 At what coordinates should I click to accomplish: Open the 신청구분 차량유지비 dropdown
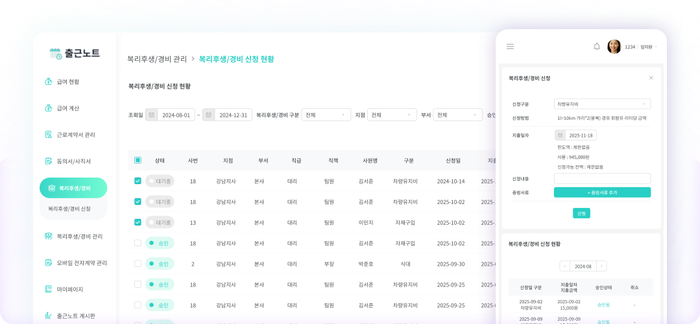point(602,104)
